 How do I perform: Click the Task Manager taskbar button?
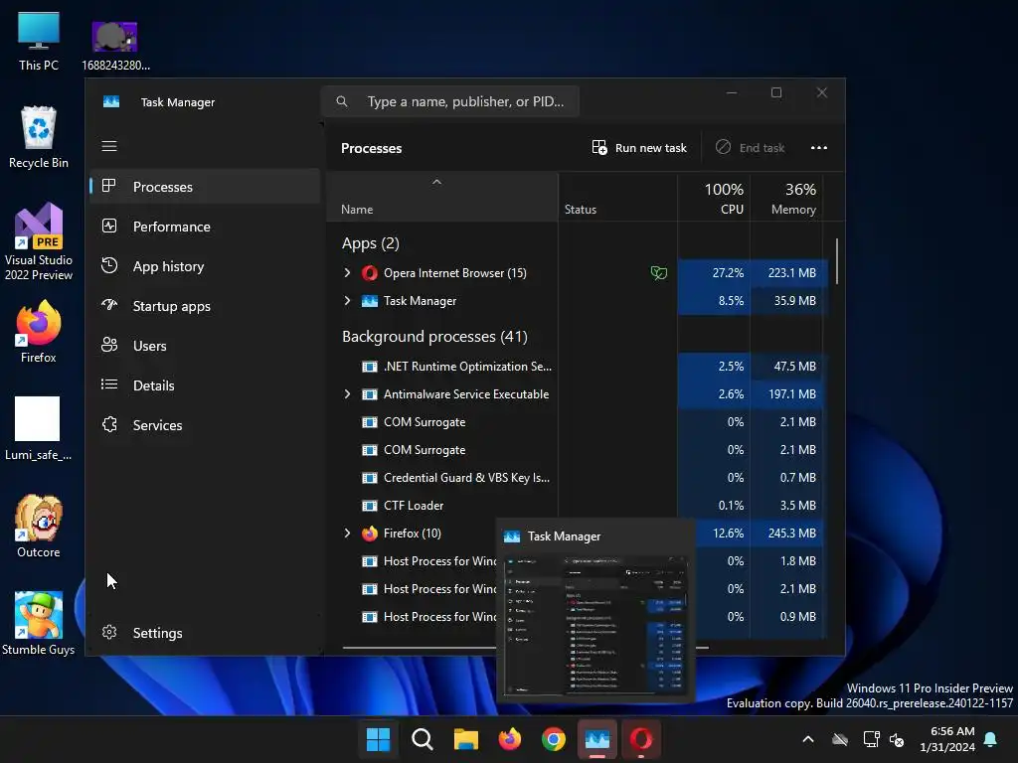[x=597, y=739]
